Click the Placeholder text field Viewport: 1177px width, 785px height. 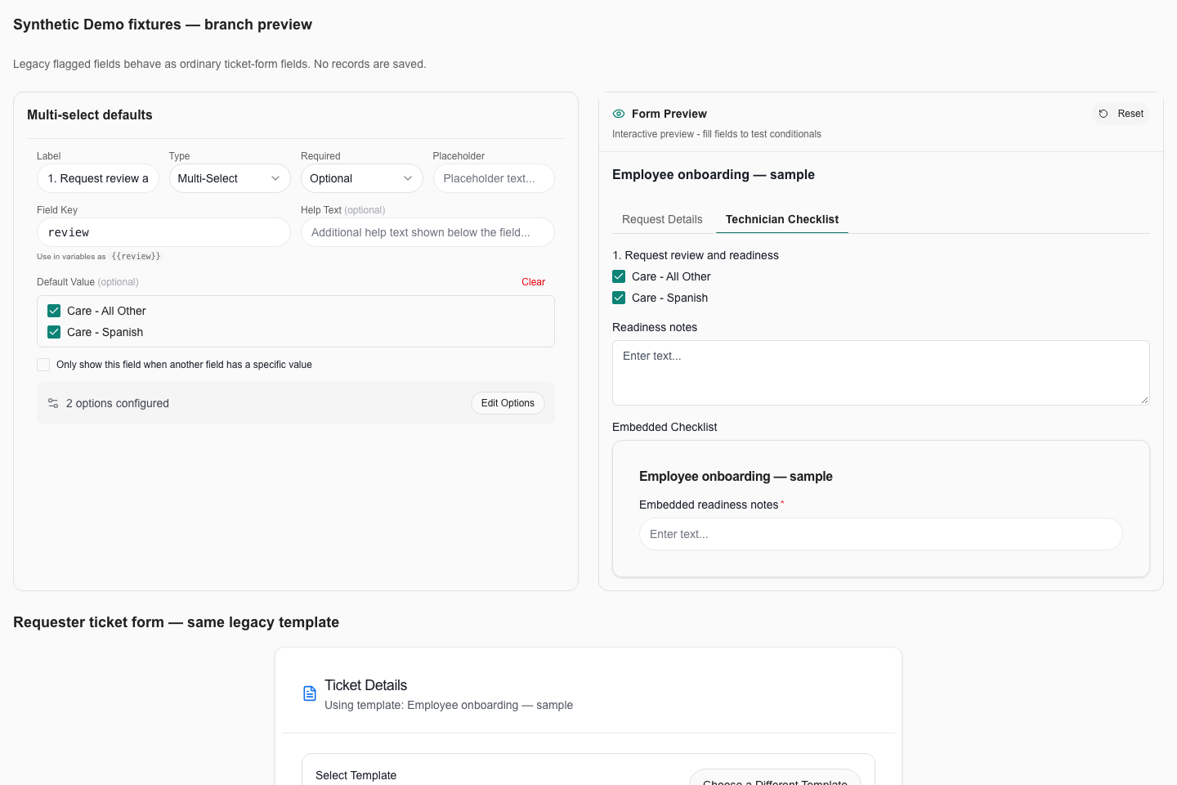point(494,178)
